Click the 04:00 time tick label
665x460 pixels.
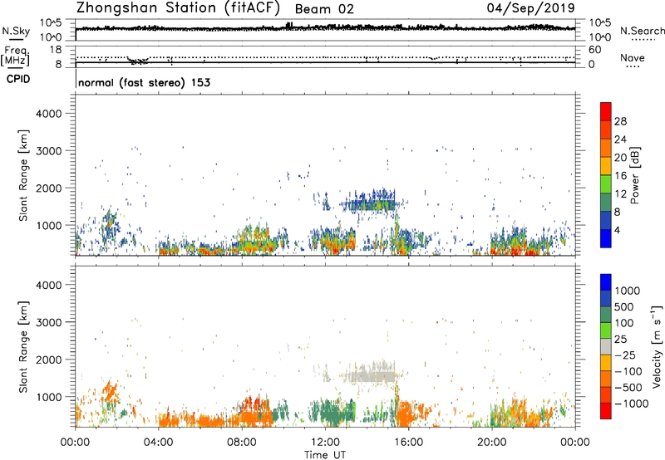coord(158,443)
